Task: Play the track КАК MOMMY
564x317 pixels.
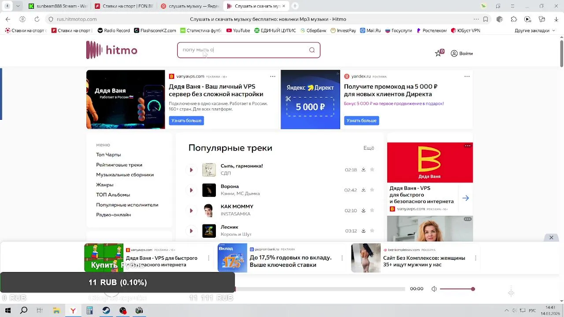Action: [x=191, y=210]
